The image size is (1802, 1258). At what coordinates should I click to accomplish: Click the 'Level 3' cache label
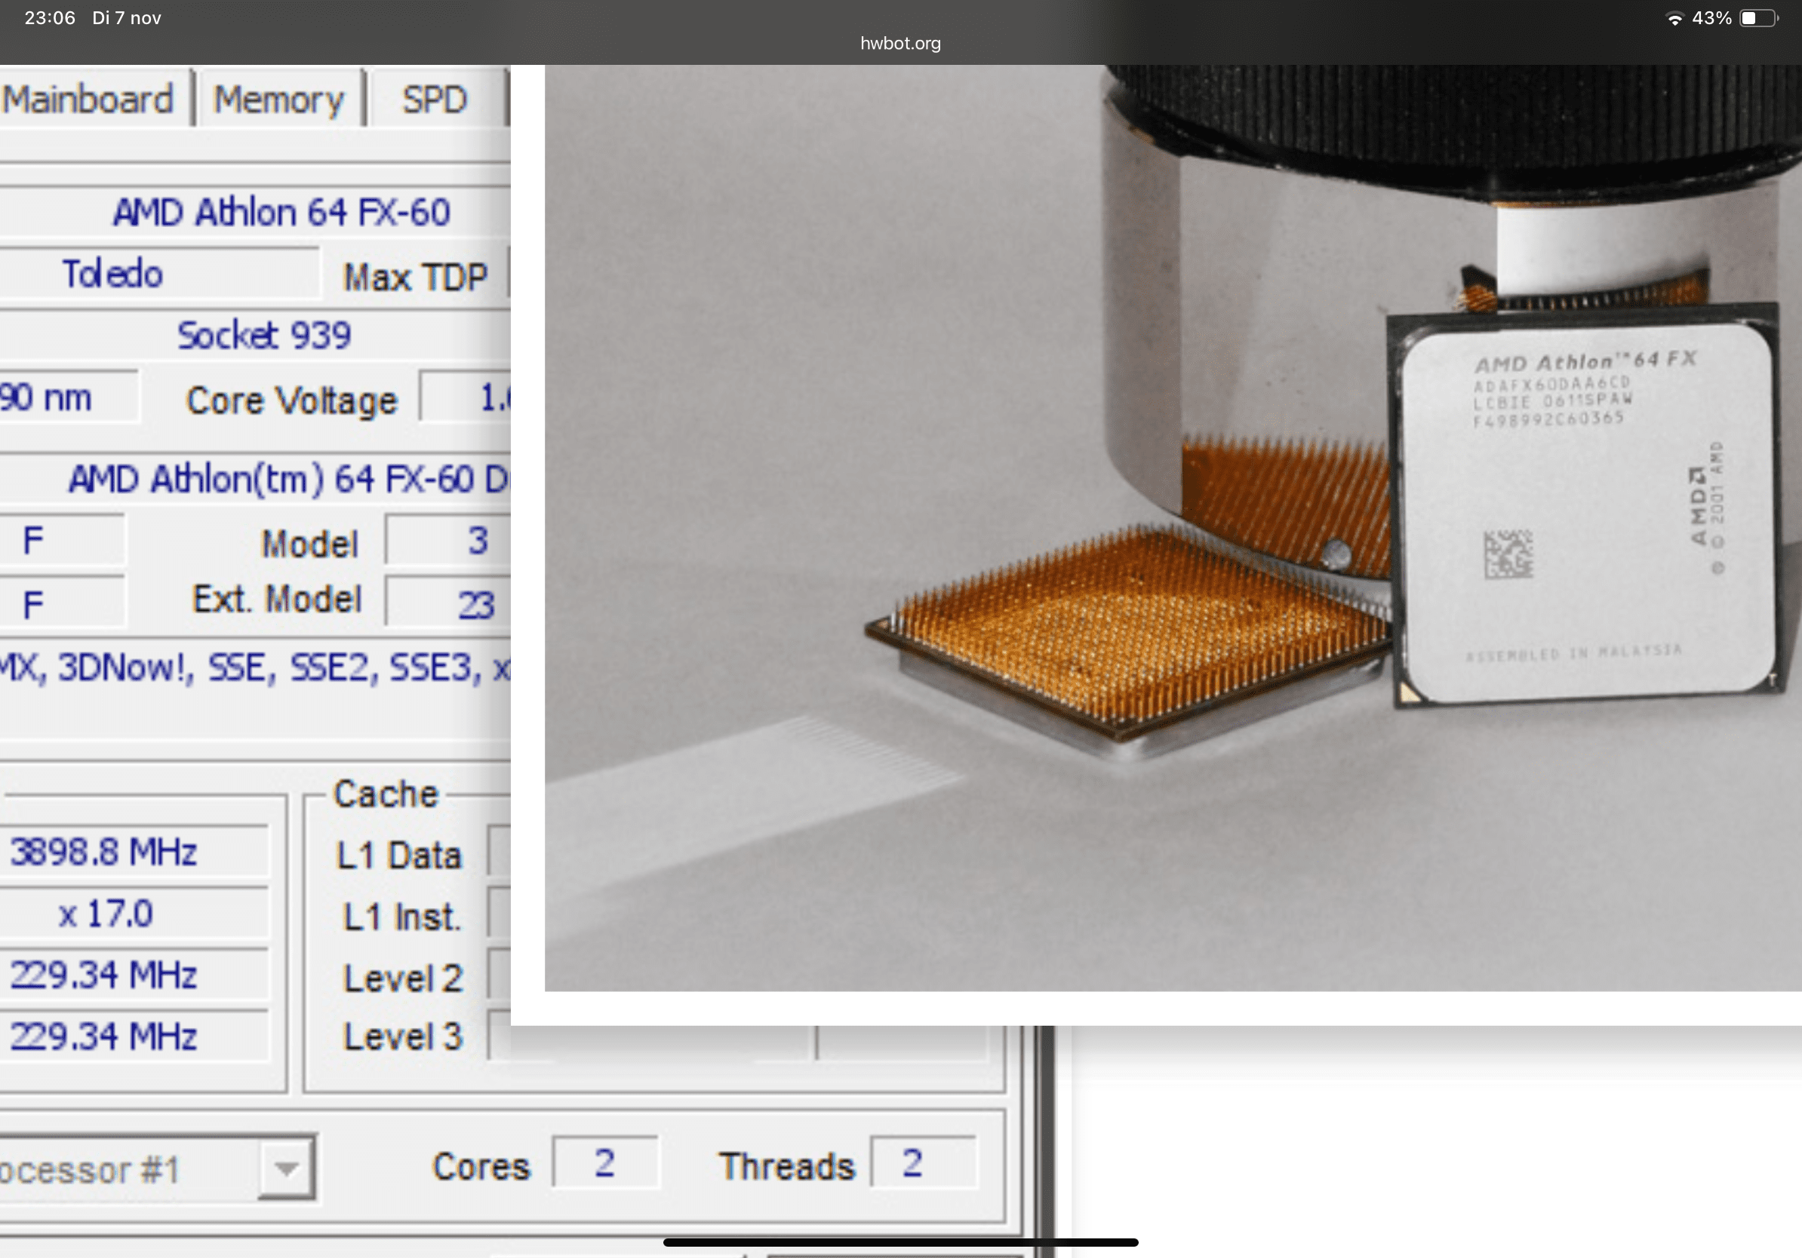pyautogui.click(x=404, y=1037)
